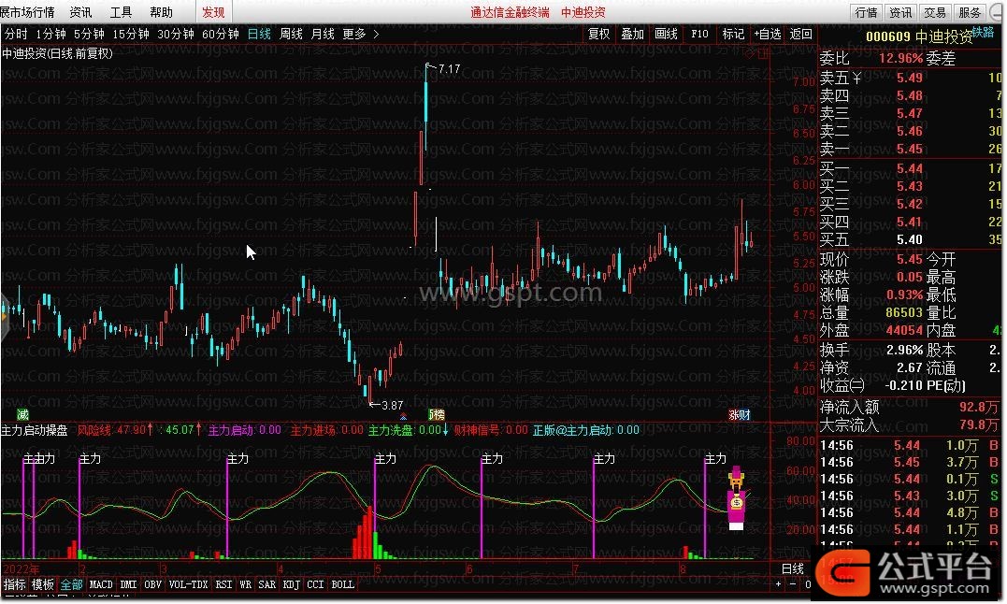Select the 全部 indicator category
The image size is (1007, 604).
71,584
